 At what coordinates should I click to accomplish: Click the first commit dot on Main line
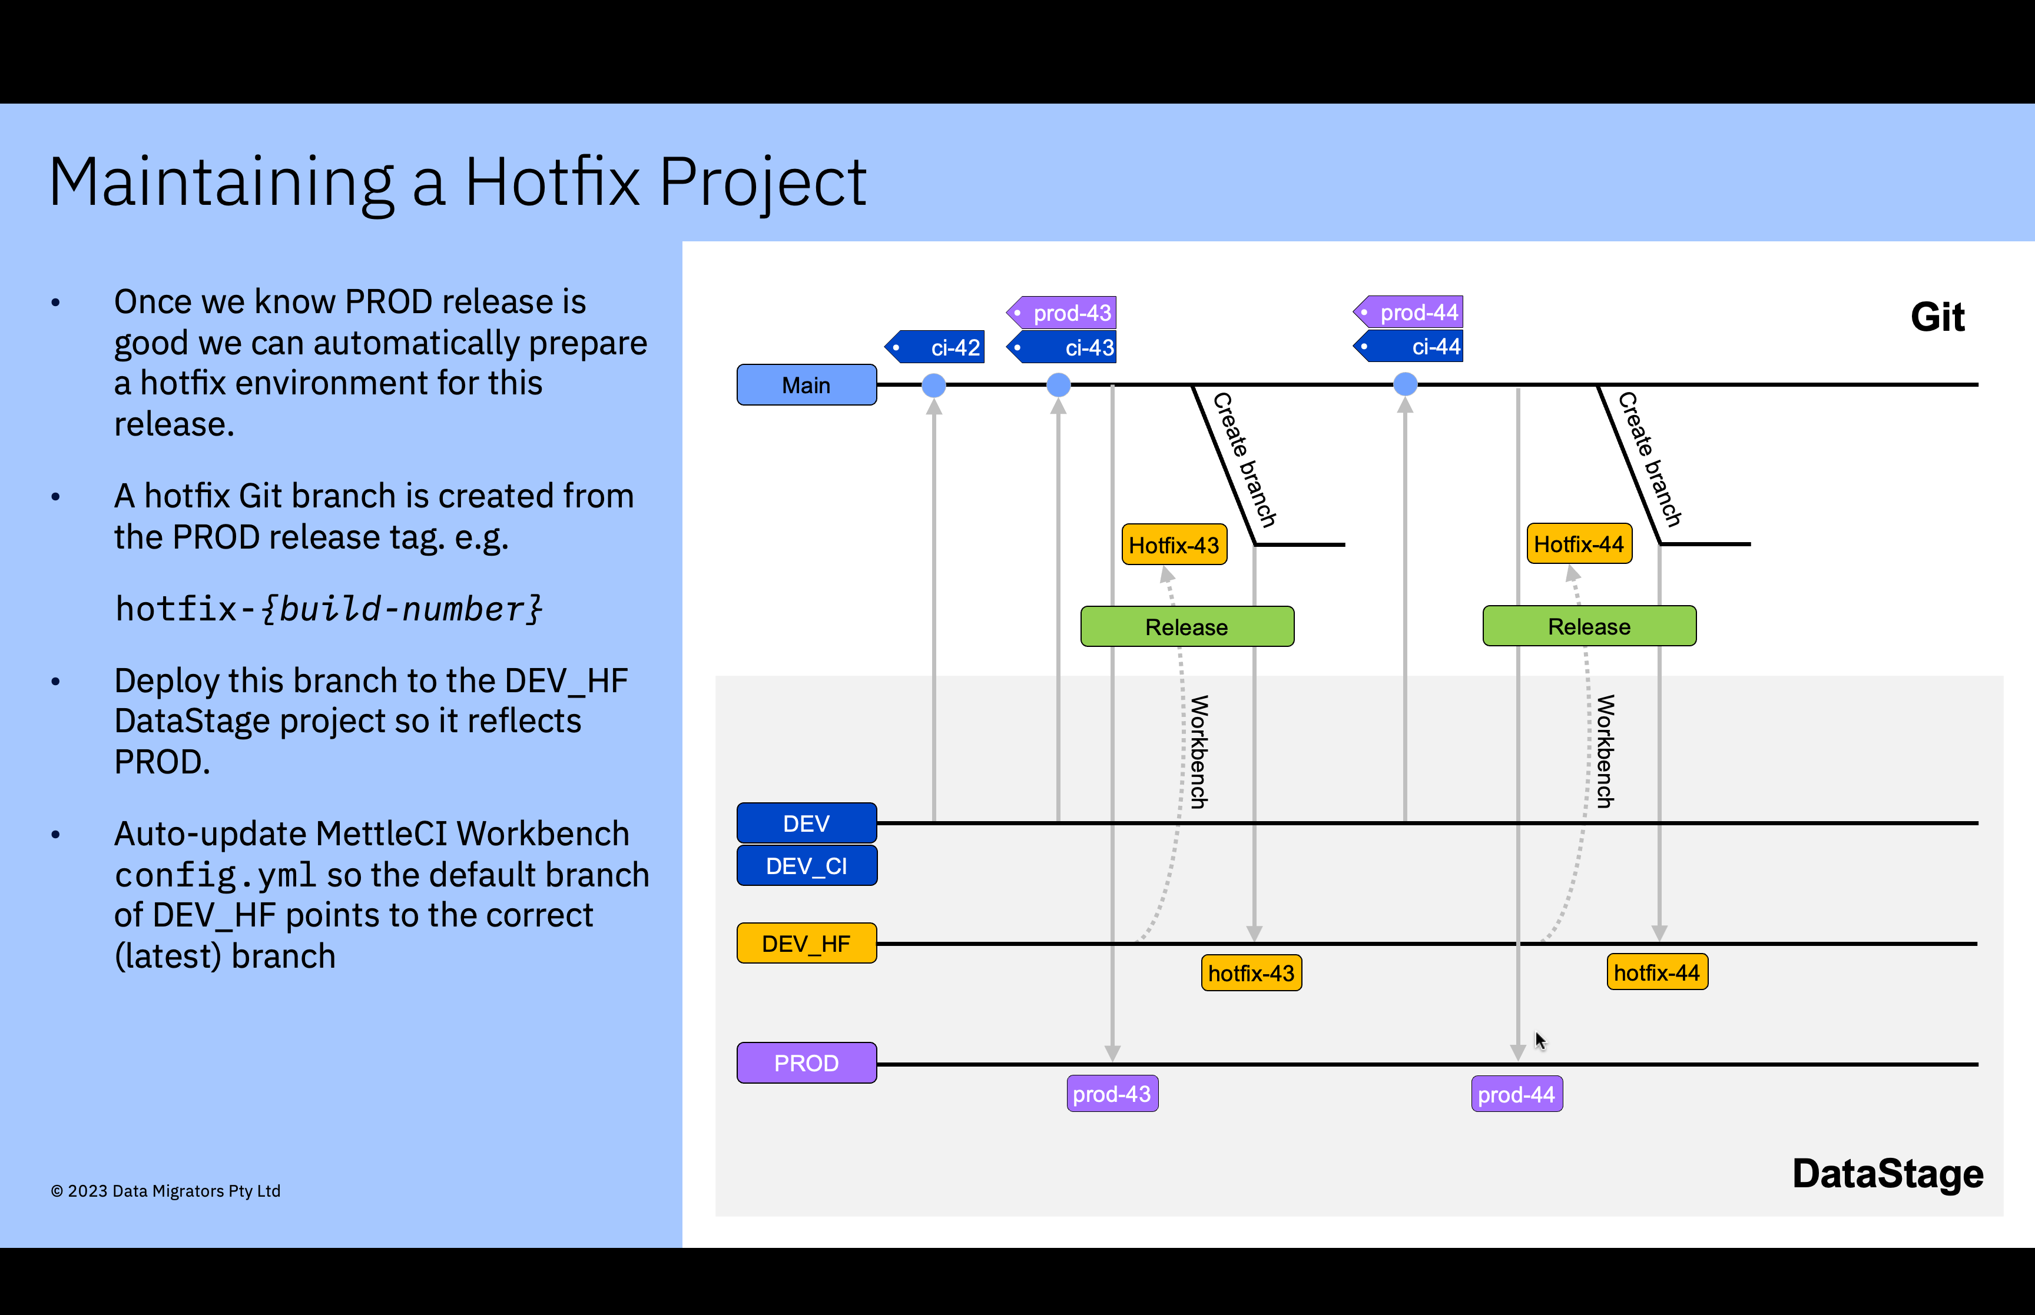(x=934, y=385)
